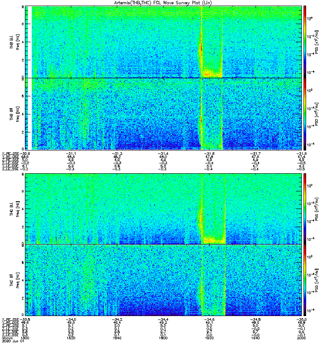Click the PSD [nT²/Hz] label beside THC B∥ color bar
The width and height of the screenshot is (322, 344).
pos(316,280)
